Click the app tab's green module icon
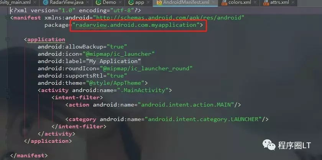The width and height of the screenshot is (322, 160). point(131,2)
